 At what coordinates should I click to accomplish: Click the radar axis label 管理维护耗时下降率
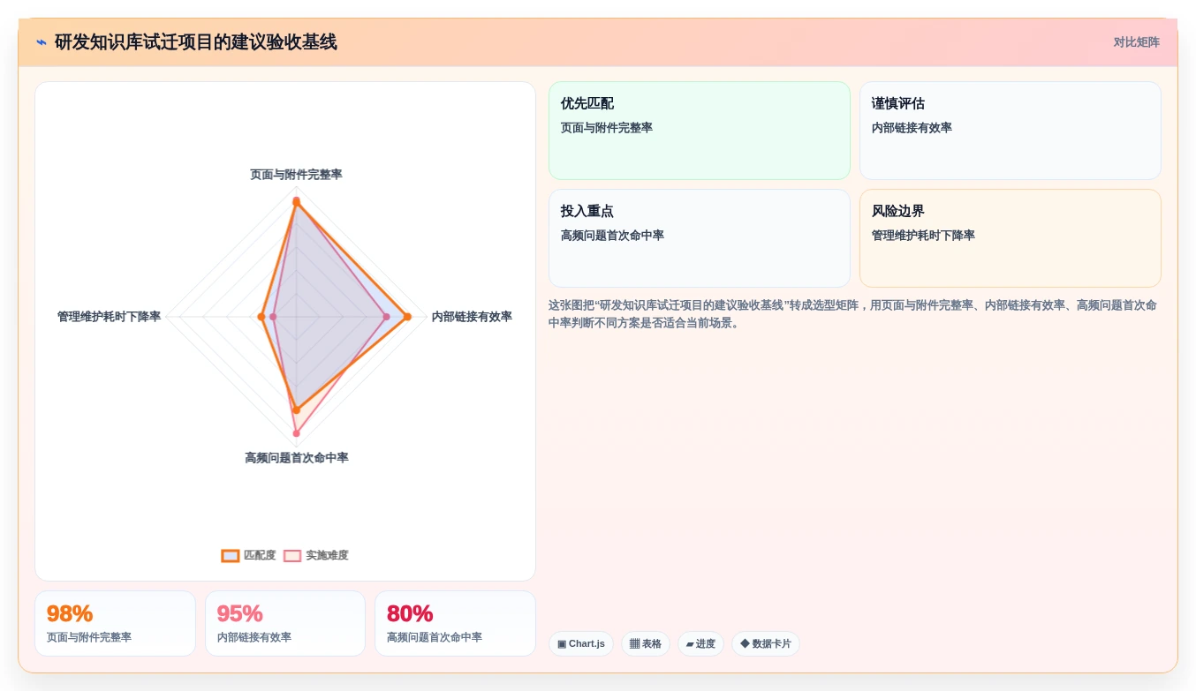point(109,317)
